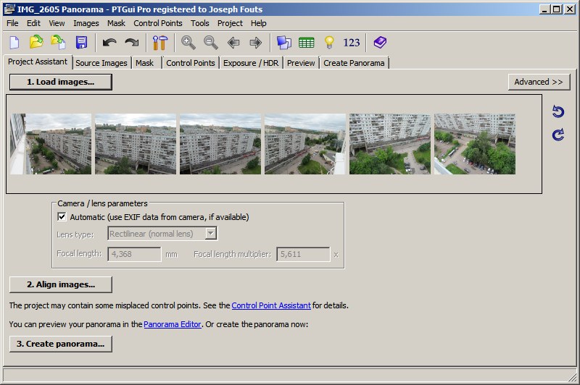The image size is (580, 385).
Task: Open Options via hammer and wrench icon
Action: (160, 43)
